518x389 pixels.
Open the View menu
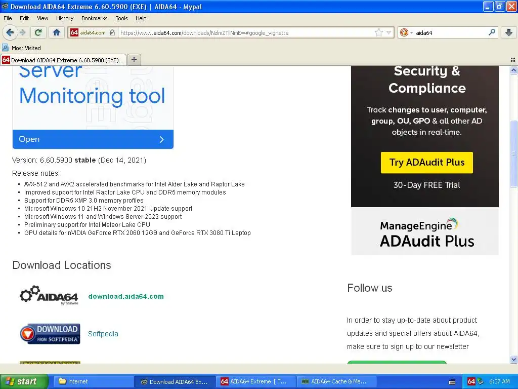click(42, 18)
